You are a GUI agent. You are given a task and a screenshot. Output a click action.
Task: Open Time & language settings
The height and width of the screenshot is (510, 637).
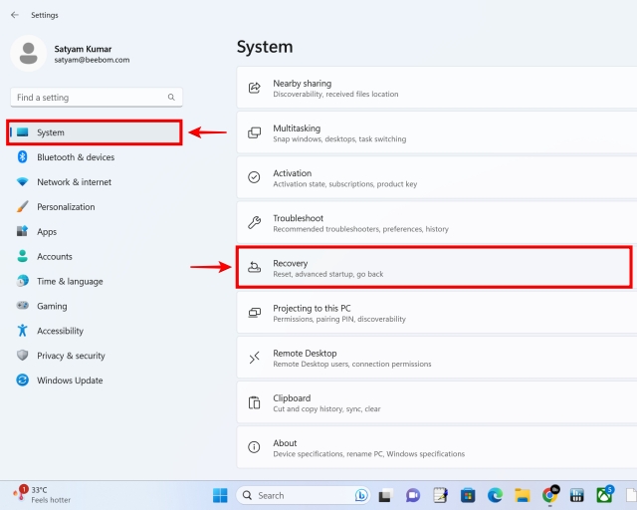coord(95,281)
